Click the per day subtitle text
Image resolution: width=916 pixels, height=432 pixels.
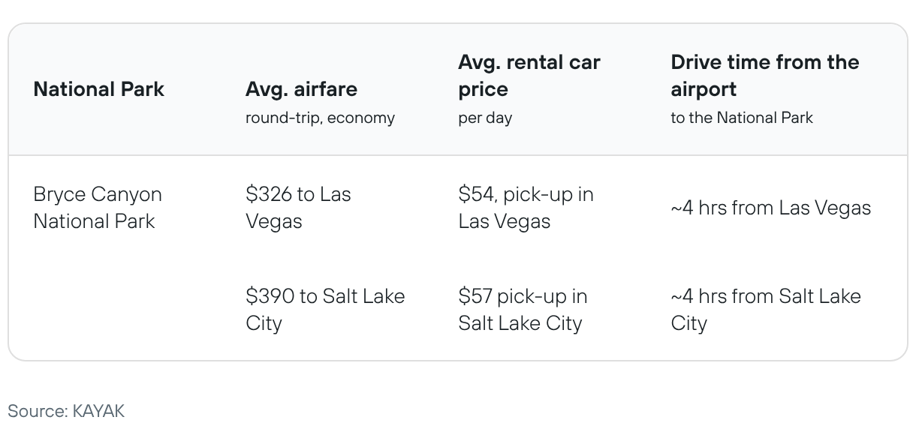(485, 118)
